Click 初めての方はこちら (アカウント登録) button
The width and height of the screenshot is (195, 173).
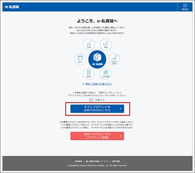[x=97, y=136]
